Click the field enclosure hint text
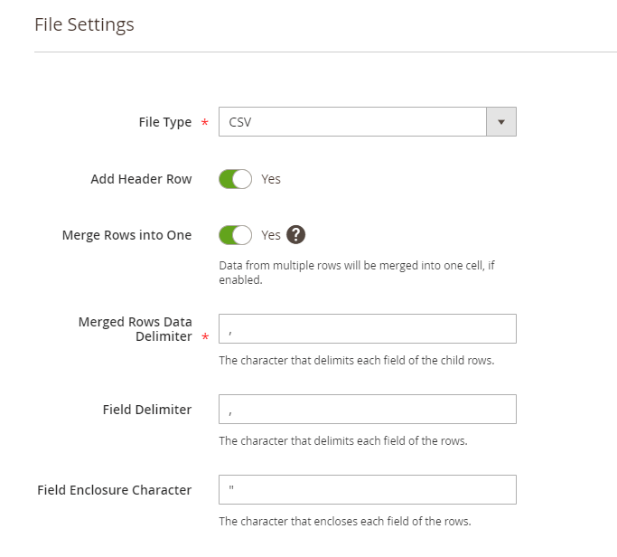617x557 pixels. (345, 521)
